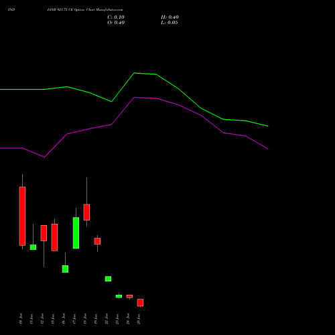Viewport: 335px width, 335px height.
Task: Select the small green candle at 11 Jun
Action: click(33, 247)
